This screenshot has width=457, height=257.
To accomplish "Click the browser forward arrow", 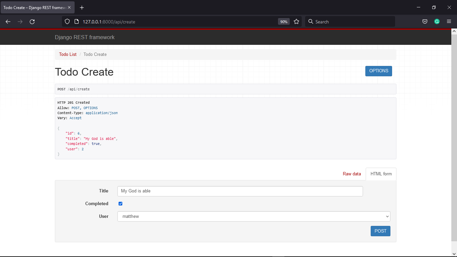I will [x=20, y=22].
